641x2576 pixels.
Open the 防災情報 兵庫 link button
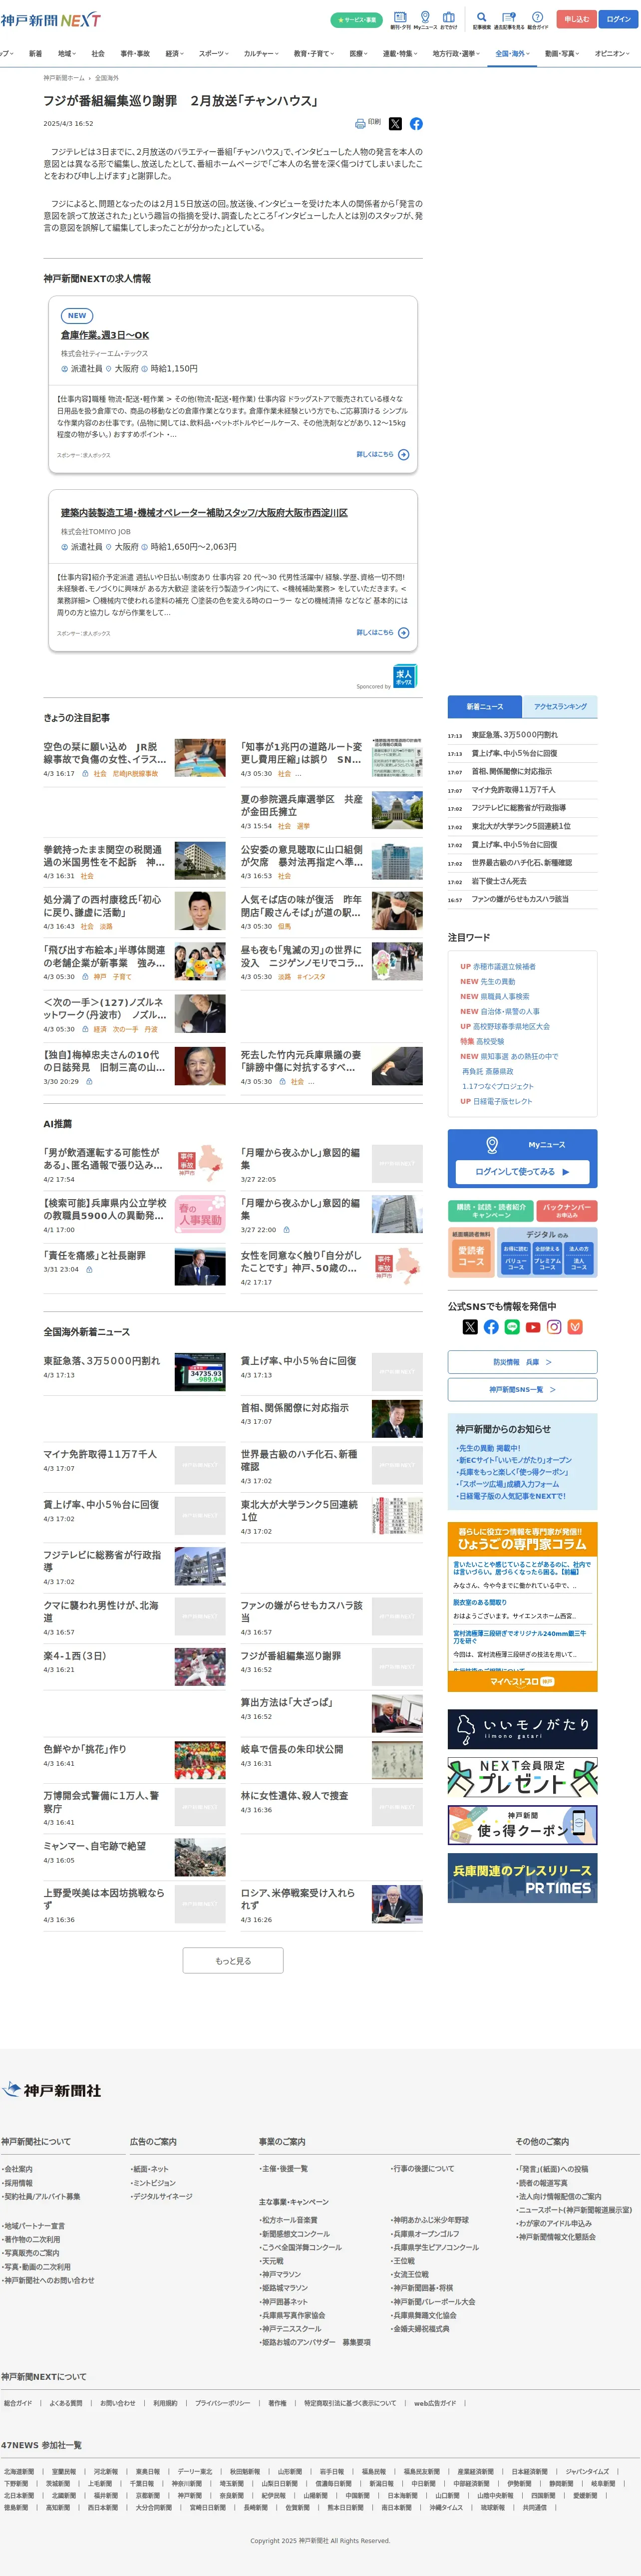[x=523, y=1362]
